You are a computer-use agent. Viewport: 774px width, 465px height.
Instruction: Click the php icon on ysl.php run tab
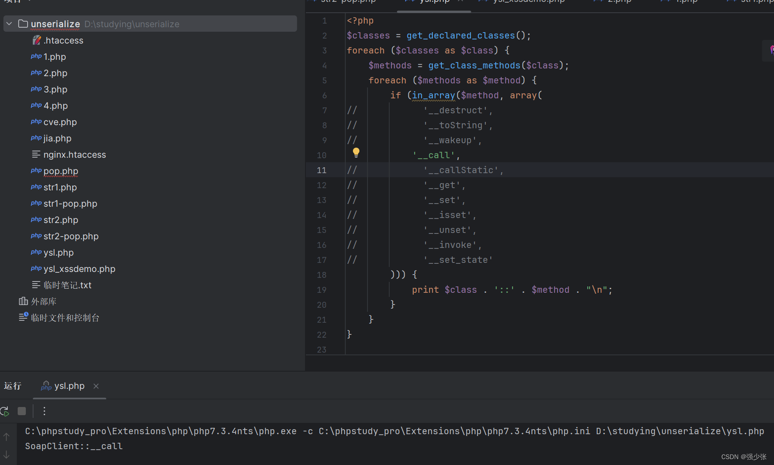pos(46,386)
